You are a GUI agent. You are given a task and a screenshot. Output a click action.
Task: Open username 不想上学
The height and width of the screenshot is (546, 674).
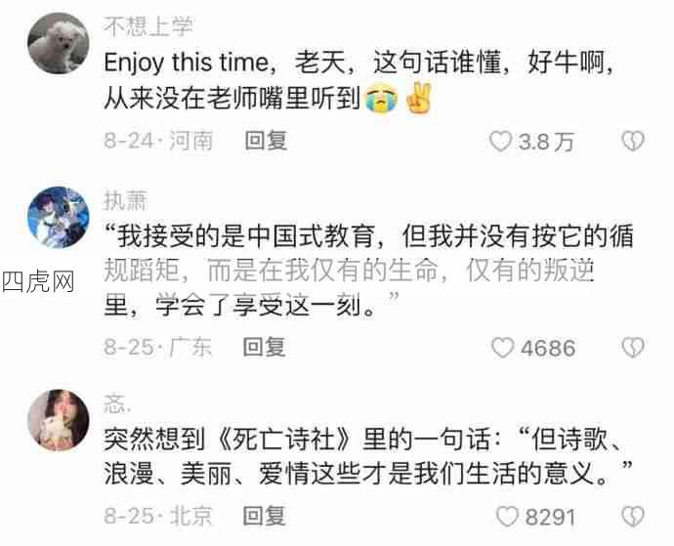coord(147,26)
